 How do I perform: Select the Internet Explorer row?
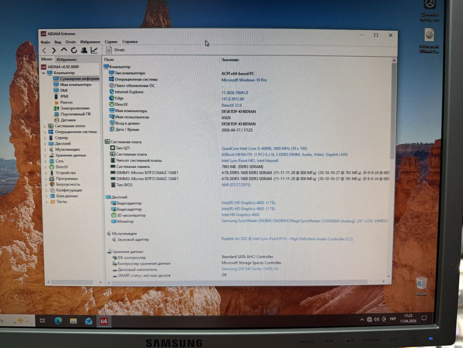click(248, 92)
